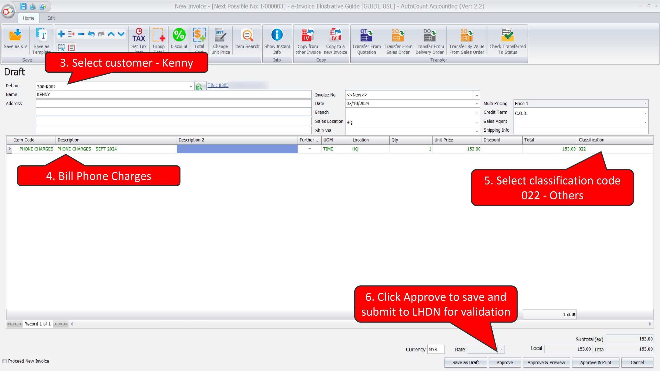Delete row with blue minus icon
Viewport: 660px width, 371px height.
point(81,34)
